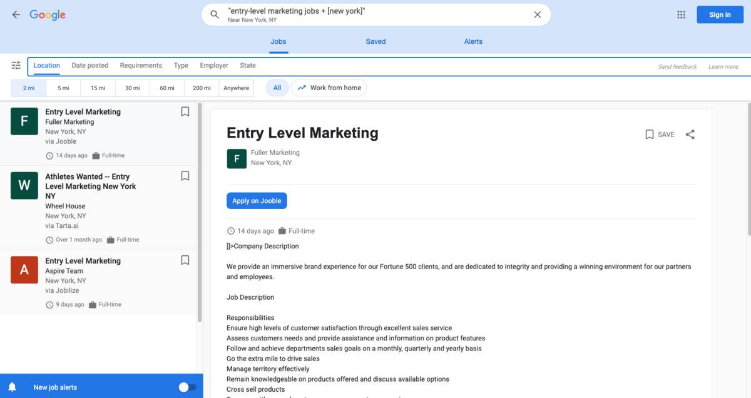751x398 pixels.
Task: Open Aspire Team A logo in list
Action: (x=24, y=270)
